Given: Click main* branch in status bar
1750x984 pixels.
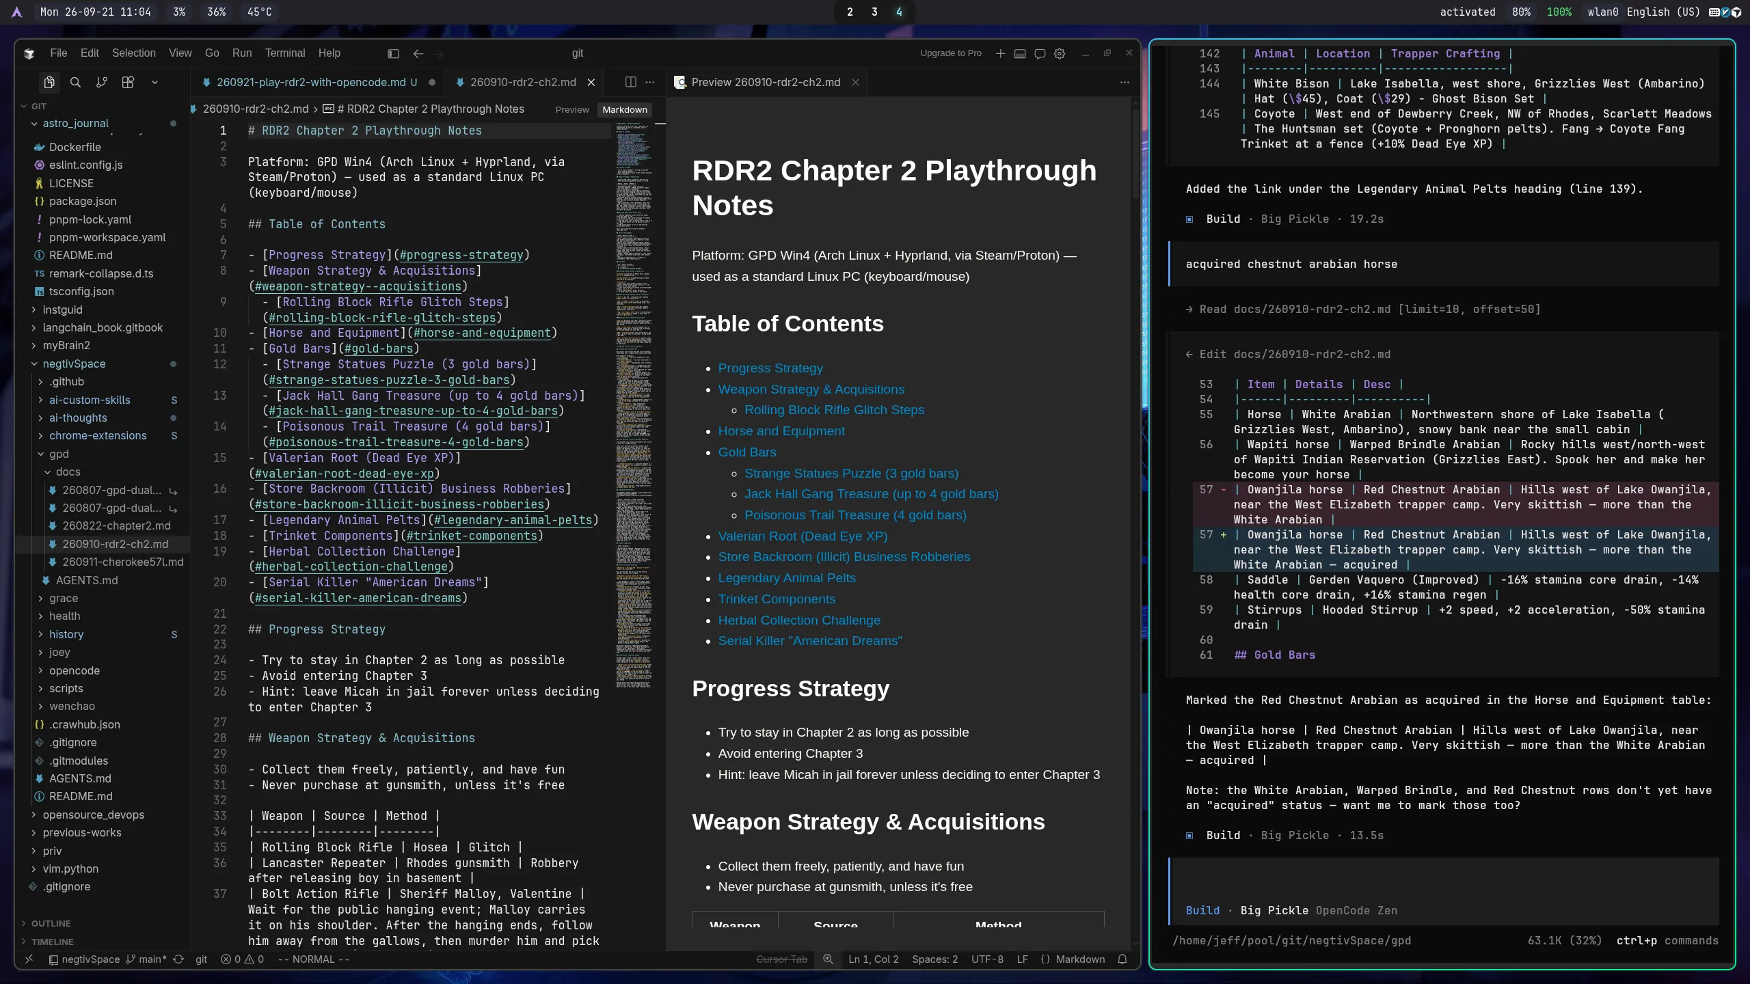Looking at the screenshot, I should tap(146, 959).
